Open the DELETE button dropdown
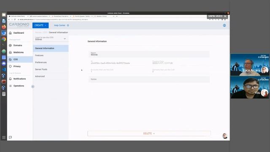The width and height of the screenshot is (270, 152). pos(149,133)
